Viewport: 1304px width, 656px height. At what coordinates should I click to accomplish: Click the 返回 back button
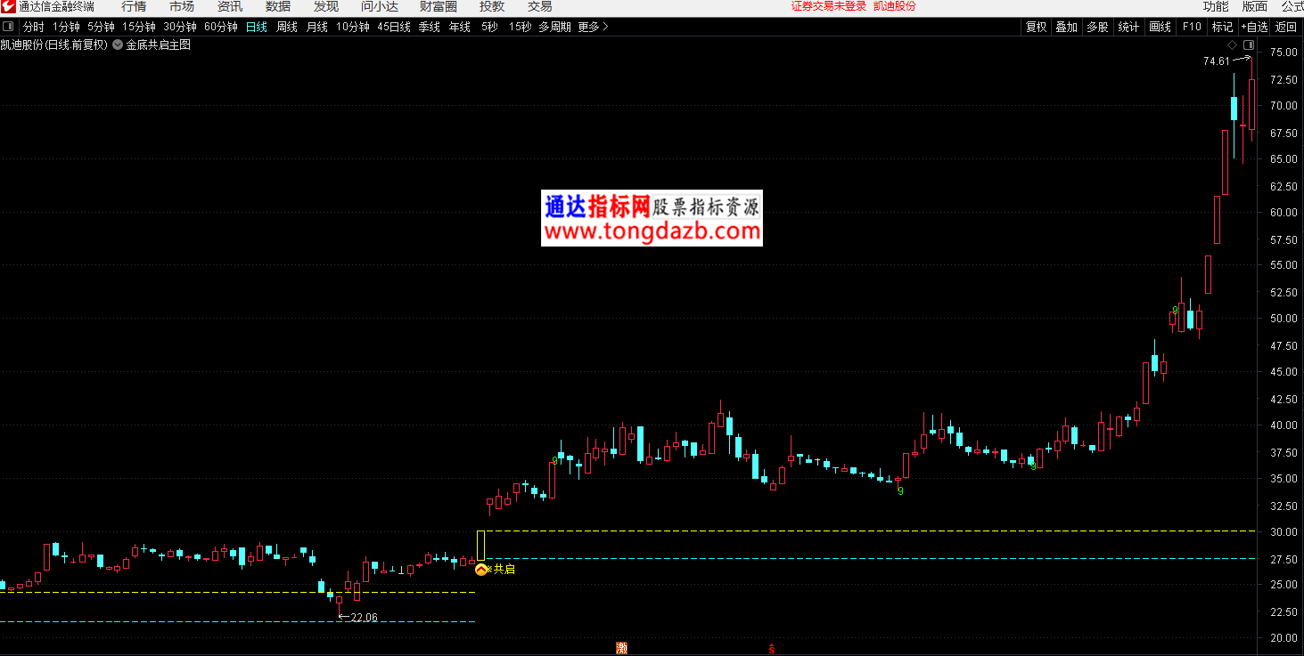[x=1286, y=27]
